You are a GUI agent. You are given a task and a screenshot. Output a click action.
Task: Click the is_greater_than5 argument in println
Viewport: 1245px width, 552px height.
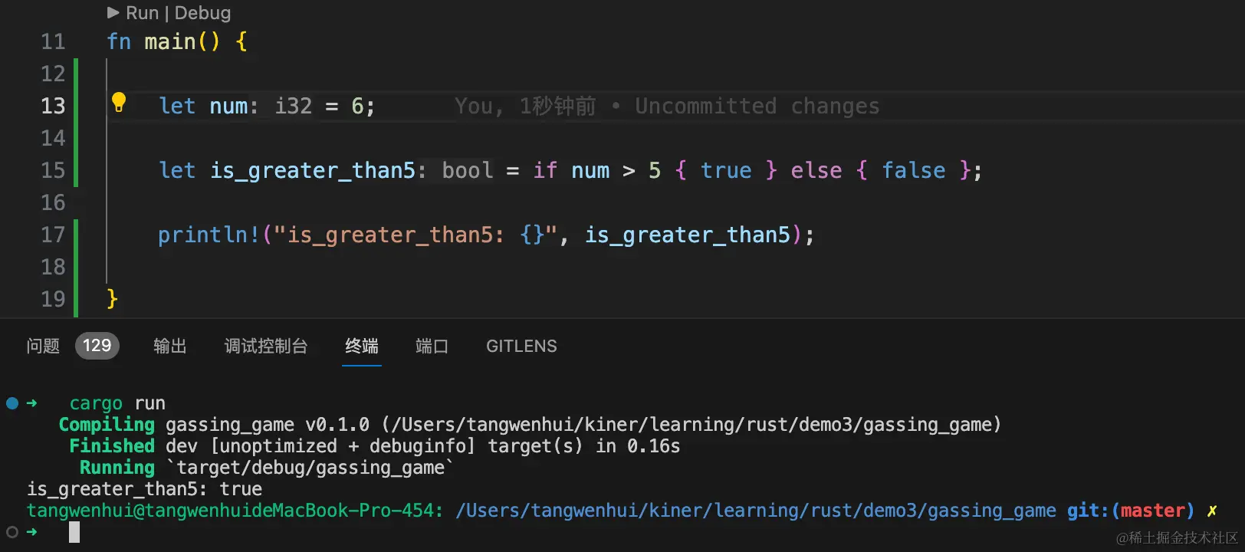click(x=688, y=235)
